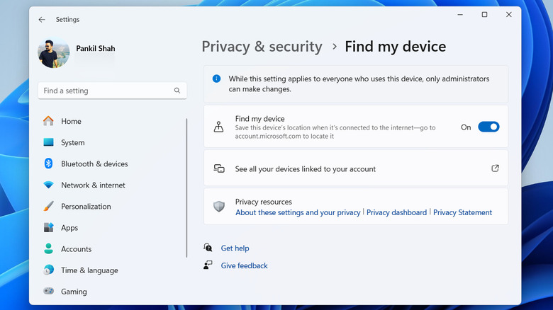Click the Personalization paintbrush icon

48,207
